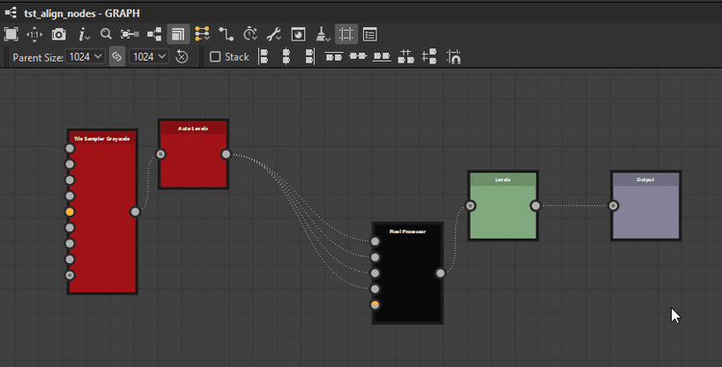
Task: Open the Parent Size height dropdown
Action: [148, 57]
